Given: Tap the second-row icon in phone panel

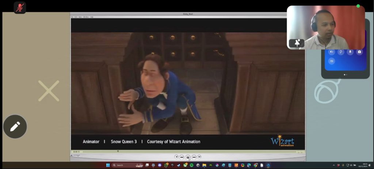Looking at the screenshot, I should [x=332, y=61].
